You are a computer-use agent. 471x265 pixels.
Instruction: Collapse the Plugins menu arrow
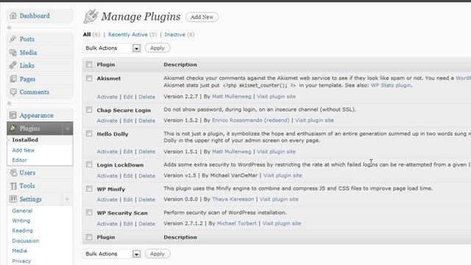[x=67, y=129]
